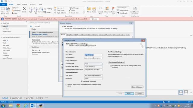Click the Search Current Mailbox field
Image resolution: width=193 pixels, height=108 pixels.
coord(44,23)
